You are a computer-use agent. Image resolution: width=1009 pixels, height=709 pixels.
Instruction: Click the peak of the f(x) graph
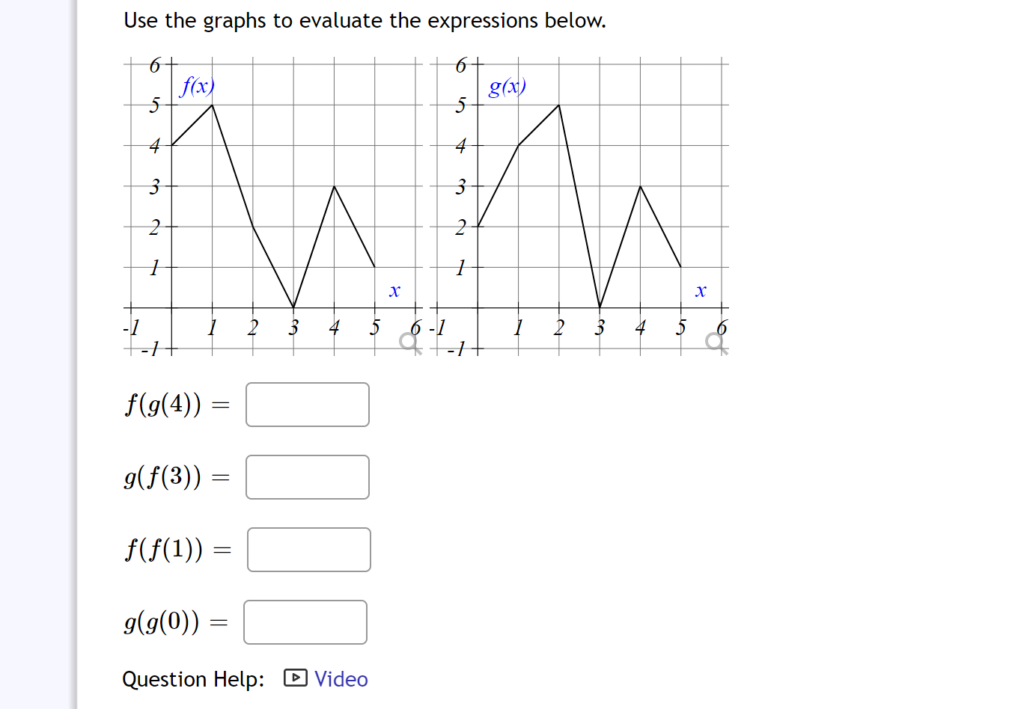click(211, 105)
